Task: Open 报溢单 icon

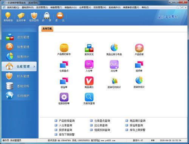Action: coord(64,82)
